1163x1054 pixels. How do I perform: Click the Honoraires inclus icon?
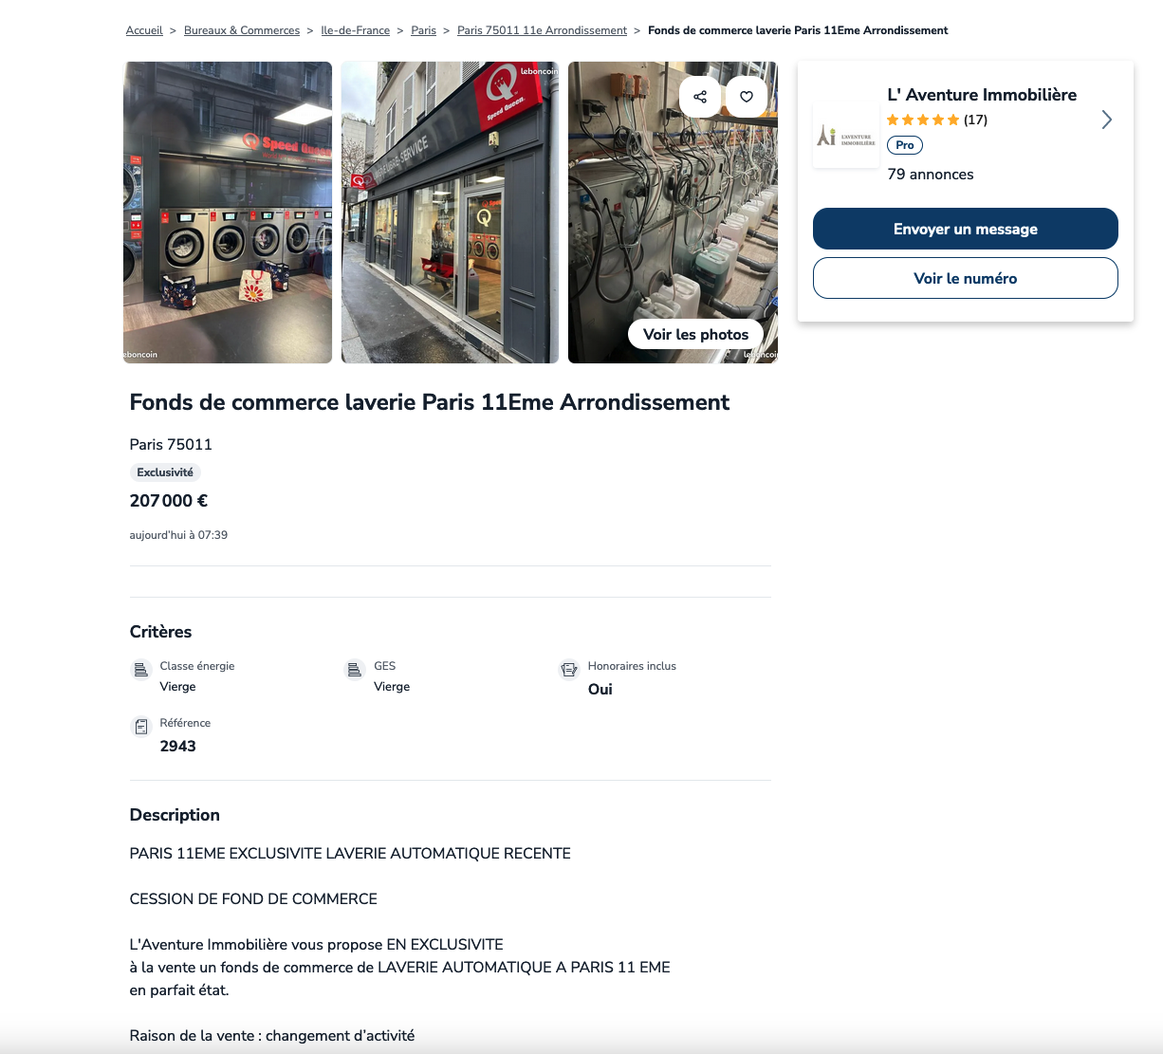pos(569,670)
